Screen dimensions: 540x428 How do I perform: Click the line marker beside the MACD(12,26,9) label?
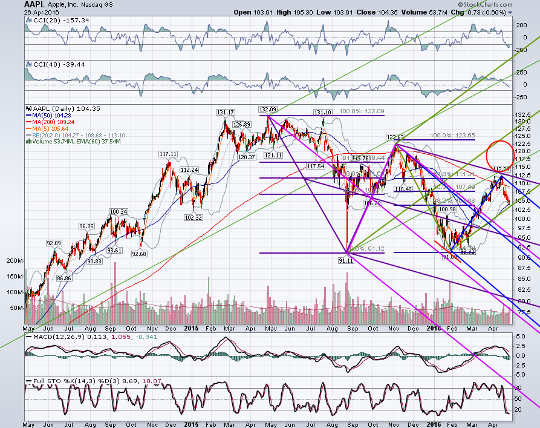[x=28, y=337]
